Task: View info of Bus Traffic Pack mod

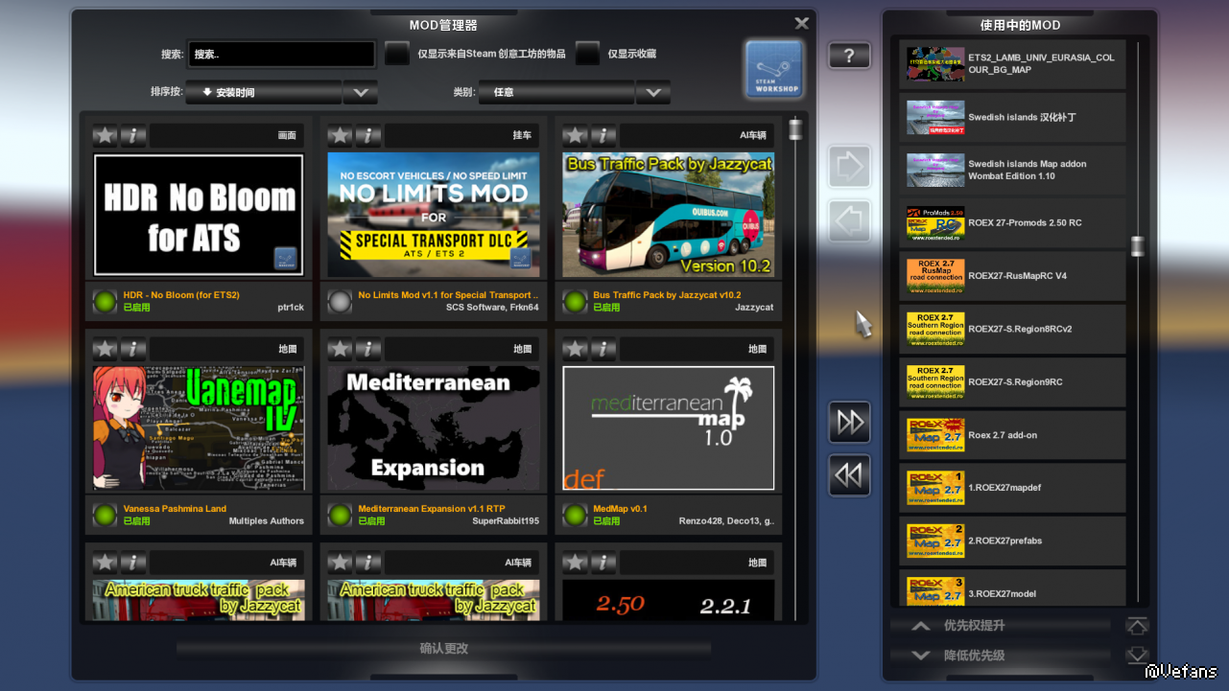Action: [x=603, y=136]
